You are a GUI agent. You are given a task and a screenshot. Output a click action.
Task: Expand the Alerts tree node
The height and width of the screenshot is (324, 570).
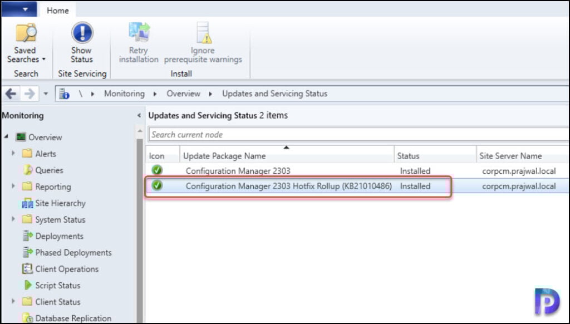(x=13, y=153)
